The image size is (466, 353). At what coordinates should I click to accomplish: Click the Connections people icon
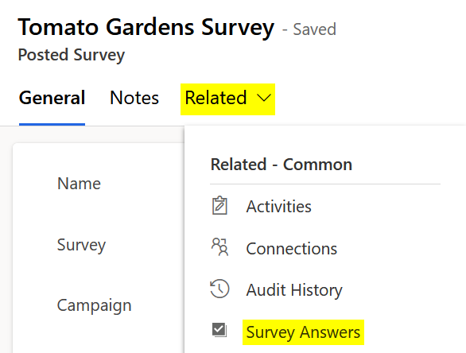click(219, 247)
